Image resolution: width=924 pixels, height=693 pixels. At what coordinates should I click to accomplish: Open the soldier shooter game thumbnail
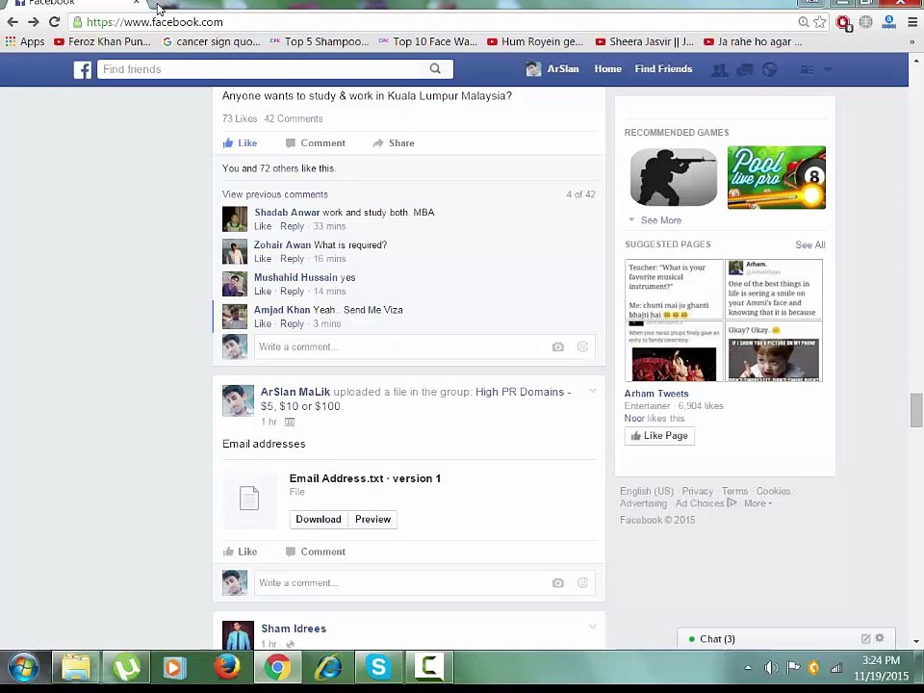pos(674,177)
